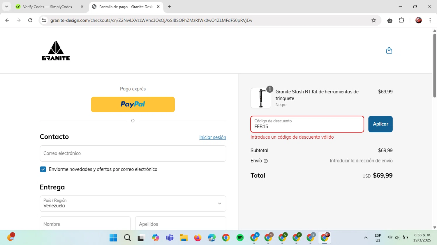Click the battery status icon

pos(405,238)
